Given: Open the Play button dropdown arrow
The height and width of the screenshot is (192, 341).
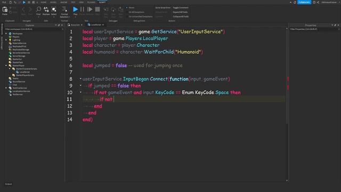Looking at the screenshot, I should 75,17.
